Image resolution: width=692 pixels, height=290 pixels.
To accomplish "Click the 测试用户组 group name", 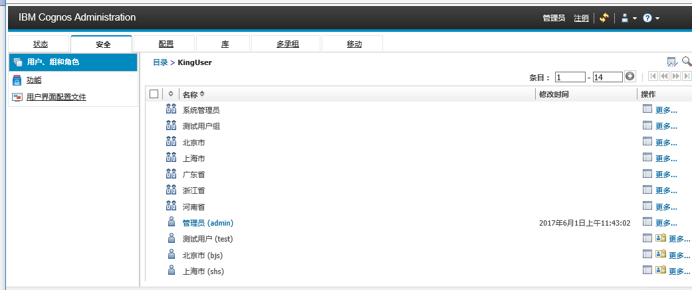I will click(201, 127).
